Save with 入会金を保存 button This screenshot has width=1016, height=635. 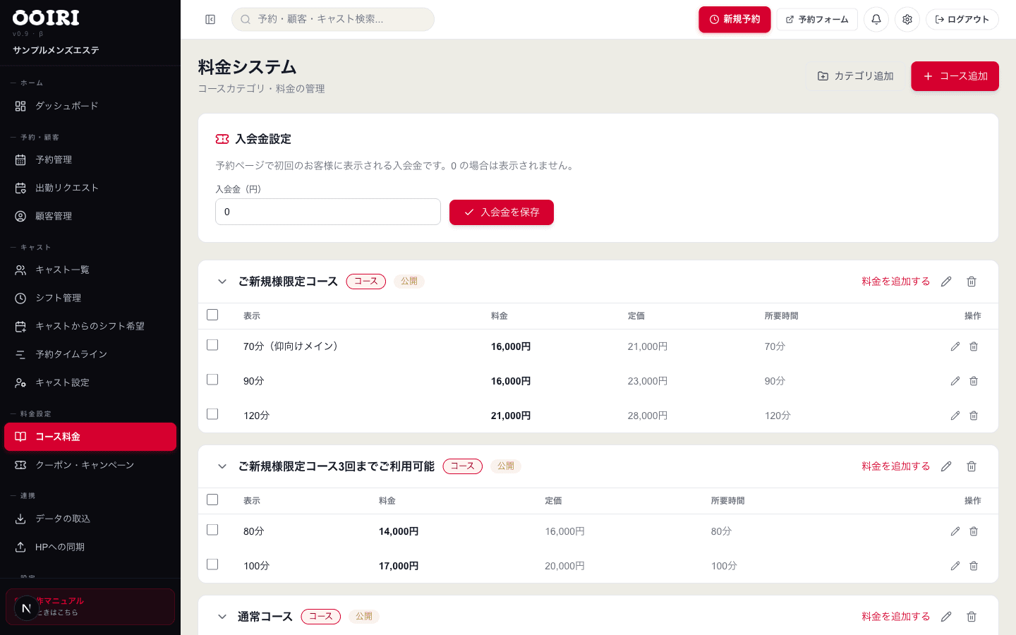pyautogui.click(x=502, y=212)
